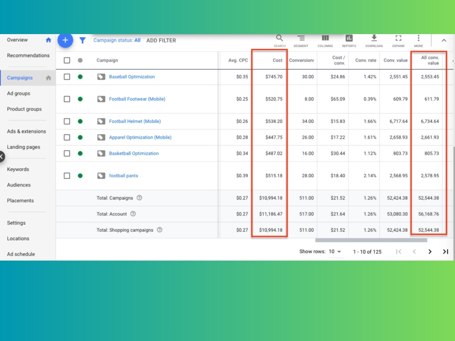Click the football pants tag icon
Viewport: 455px width, 341px height.
pyautogui.click(x=101, y=176)
